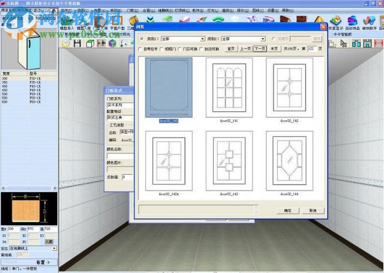Enable the 门芯可换 checkbox
The width and height of the screenshot is (384, 273).
[180, 49]
